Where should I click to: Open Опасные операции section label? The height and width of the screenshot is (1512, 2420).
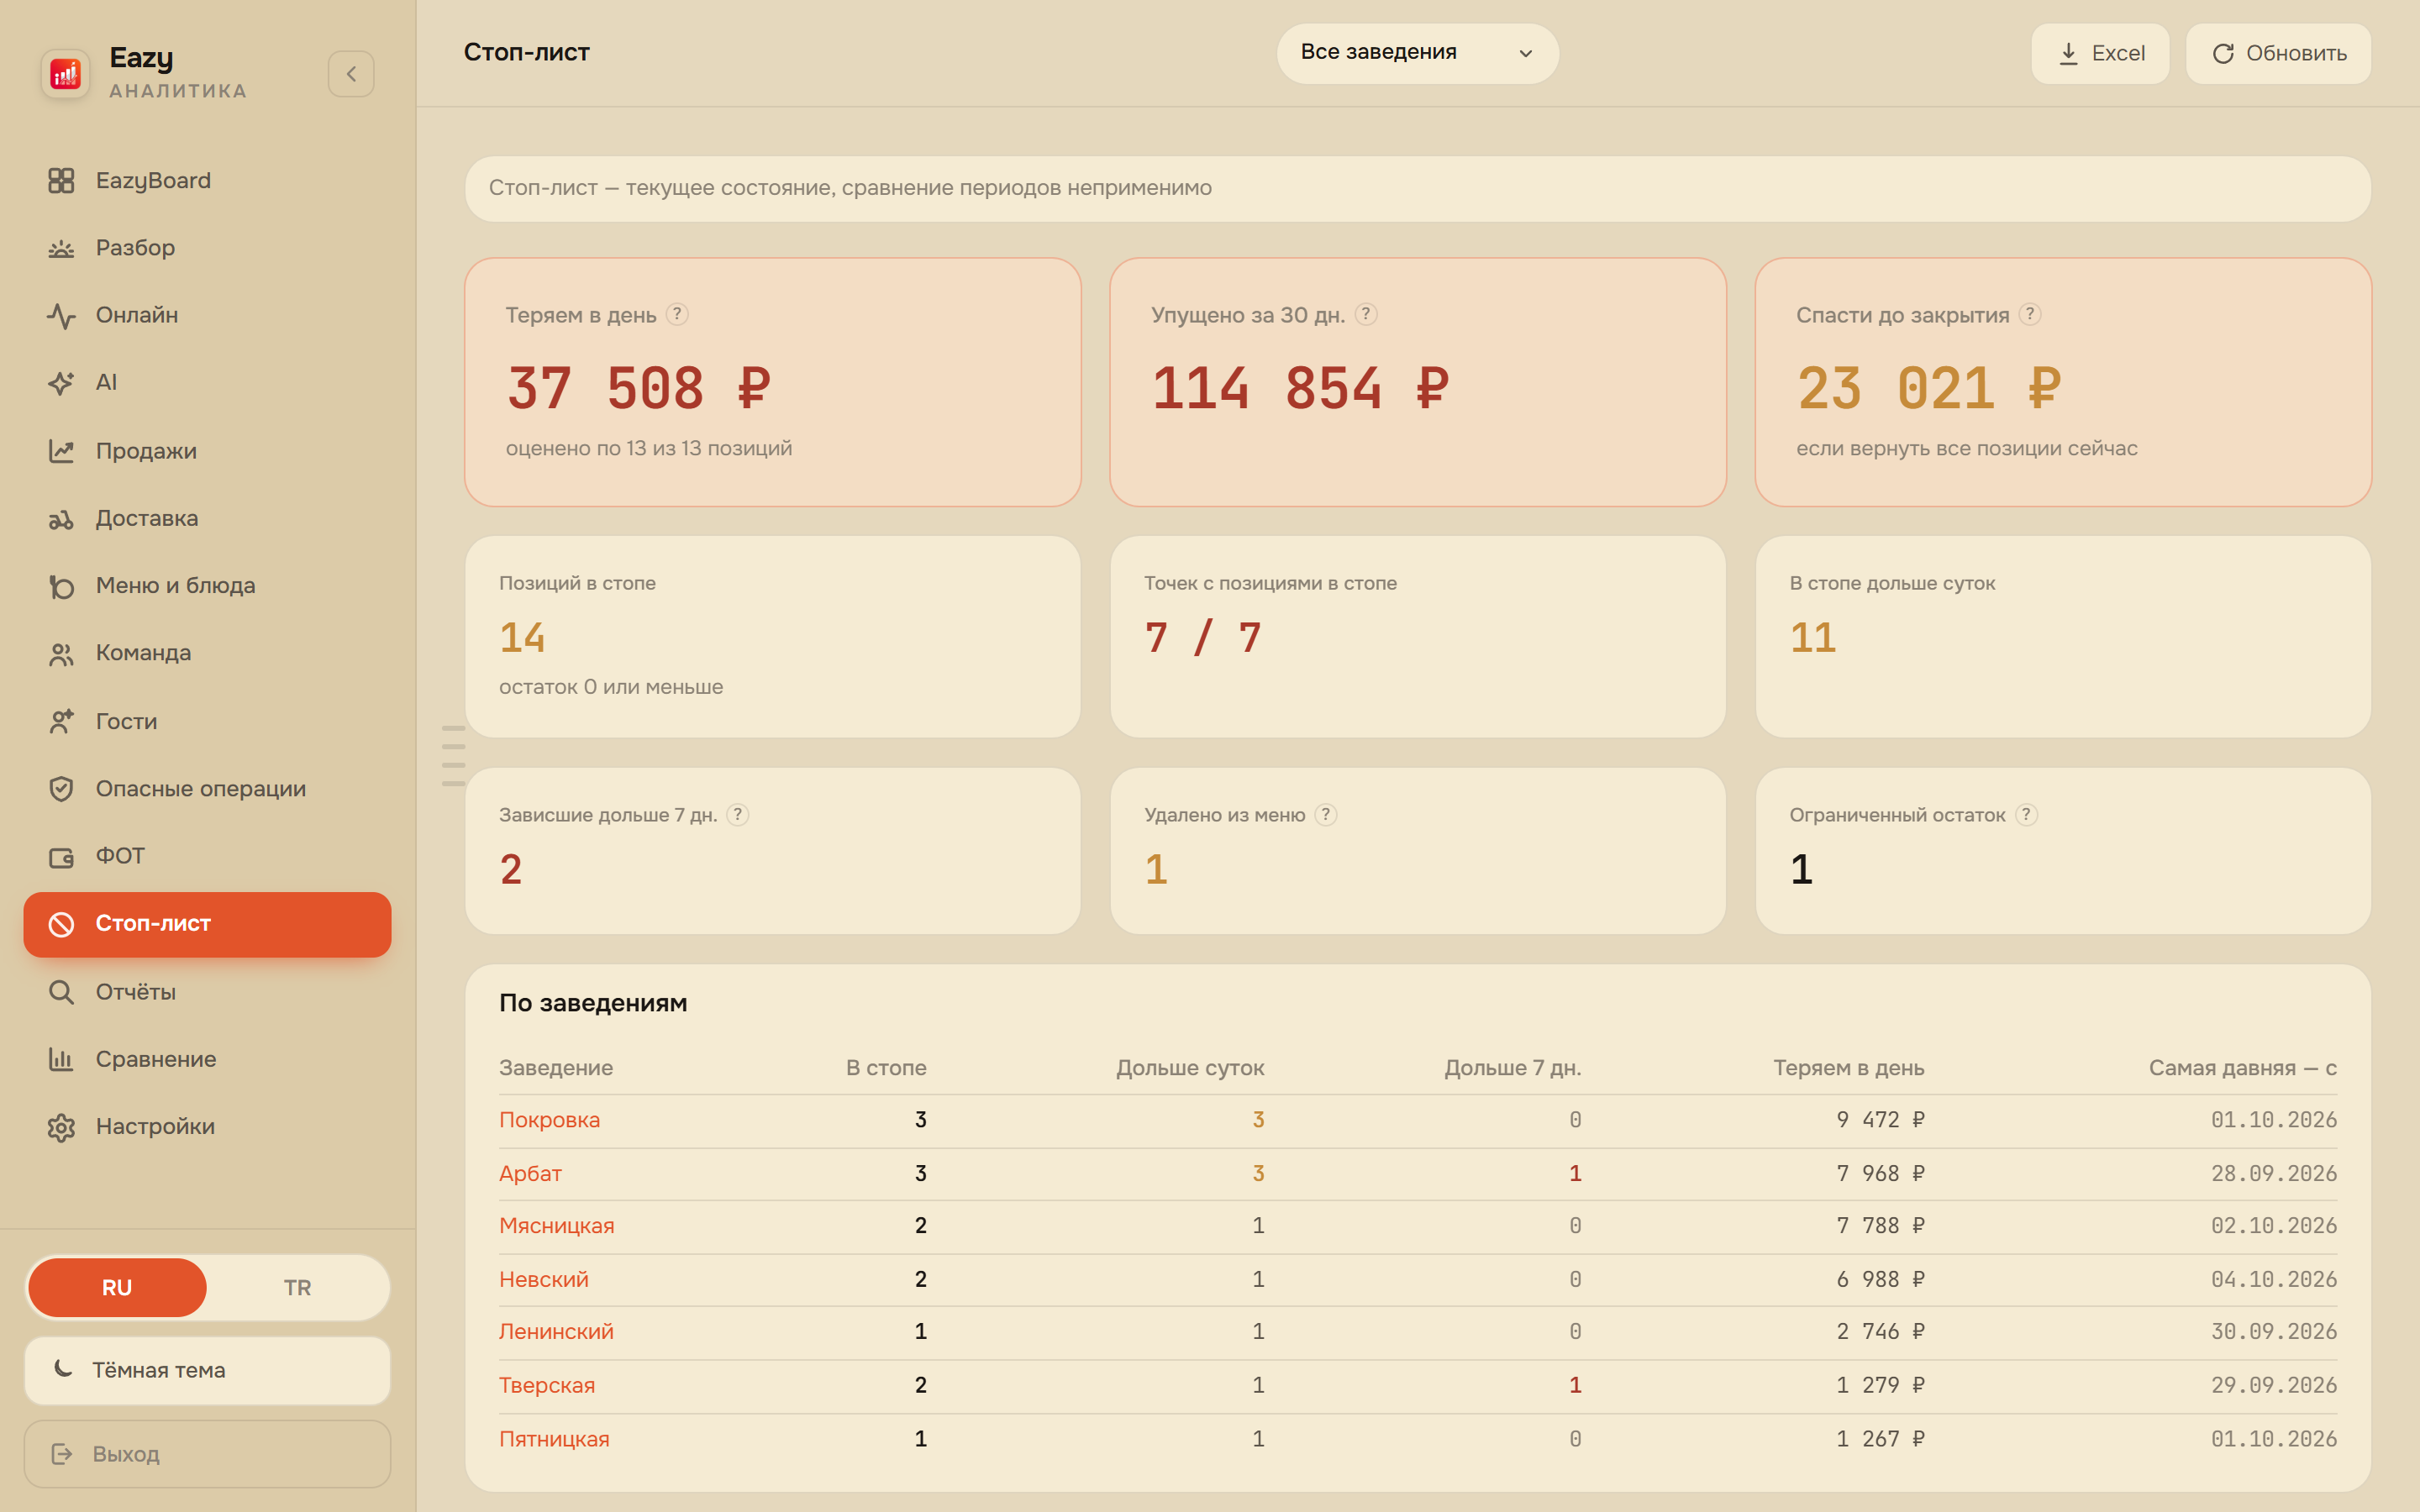coord(201,789)
